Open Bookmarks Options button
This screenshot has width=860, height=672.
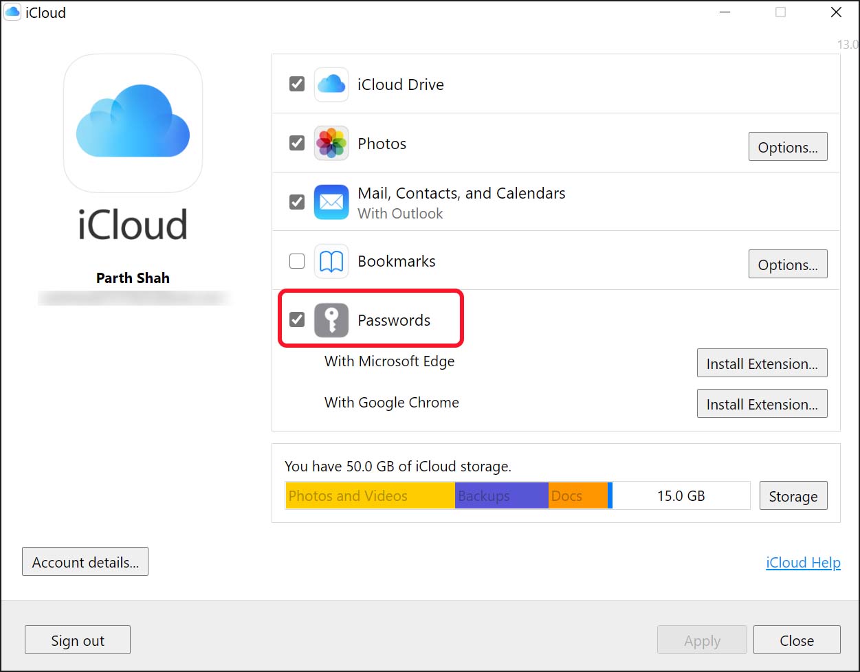[787, 265]
